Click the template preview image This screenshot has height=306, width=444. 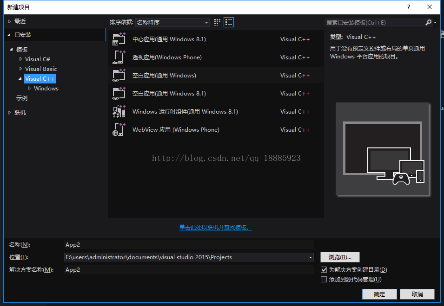click(x=382, y=149)
